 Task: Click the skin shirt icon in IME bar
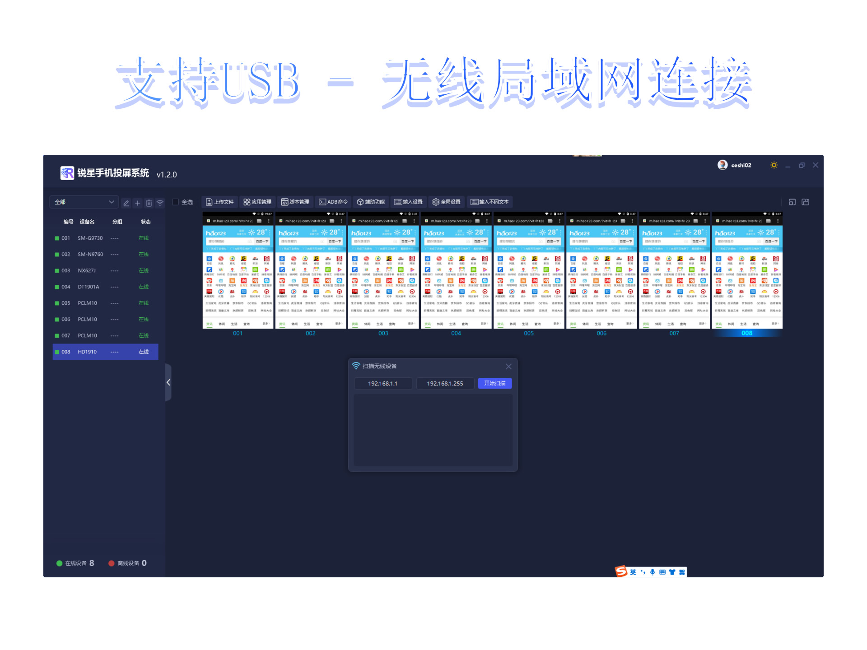click(x=672, y=572)
